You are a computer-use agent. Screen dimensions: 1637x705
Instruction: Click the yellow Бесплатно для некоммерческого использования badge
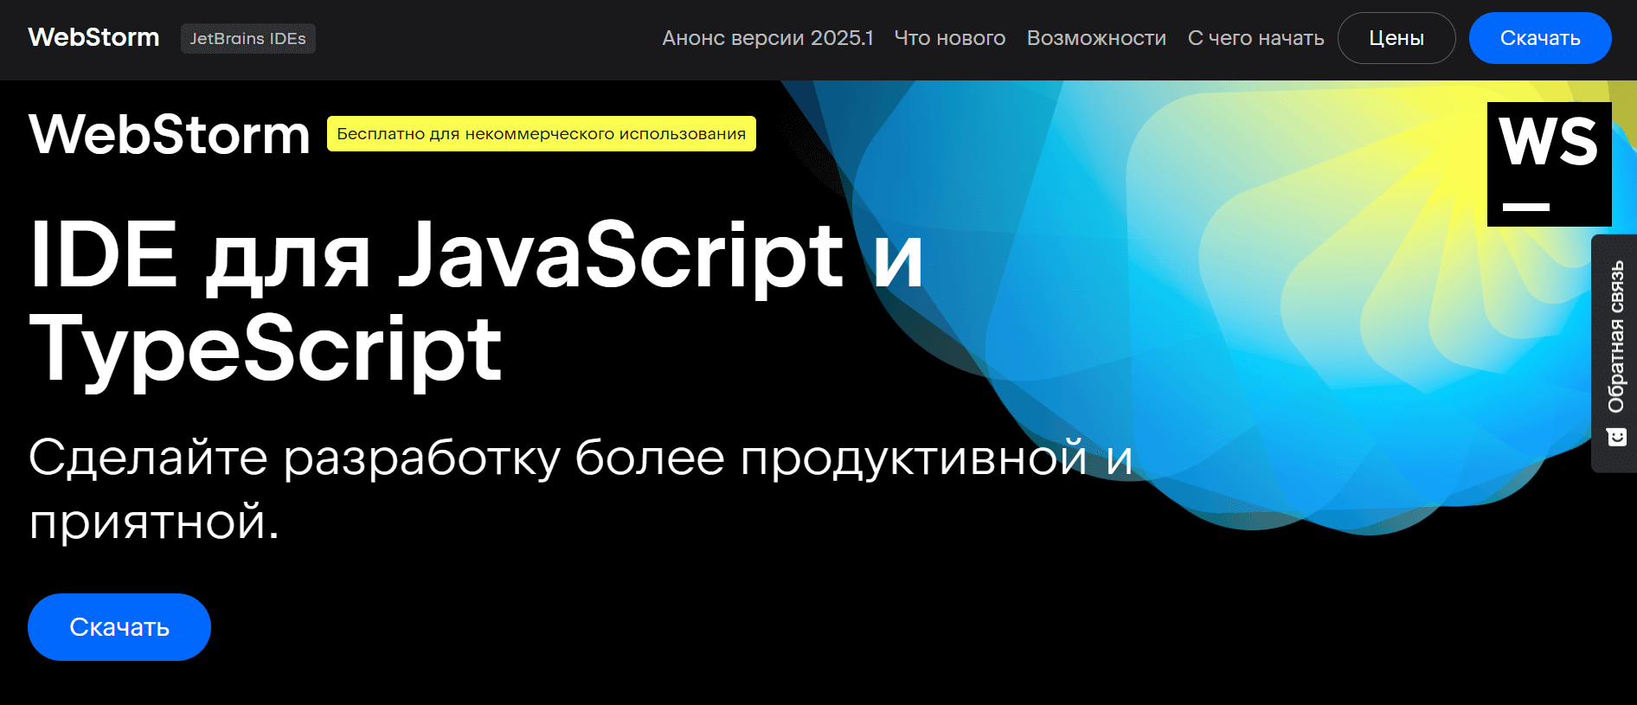click(542, 134)
